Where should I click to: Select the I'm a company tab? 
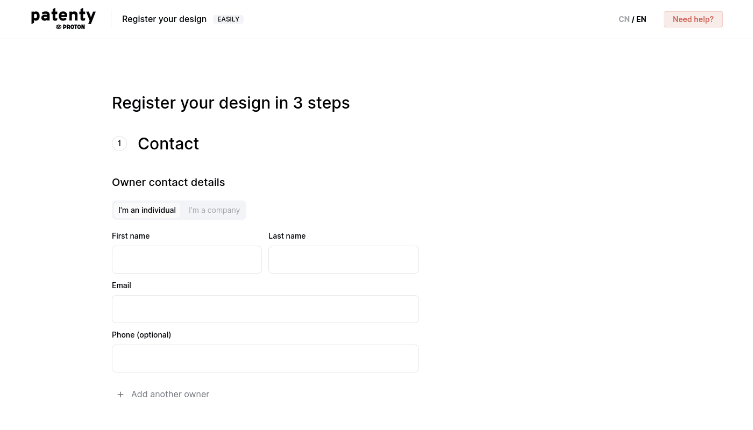(x=214, y=210)
